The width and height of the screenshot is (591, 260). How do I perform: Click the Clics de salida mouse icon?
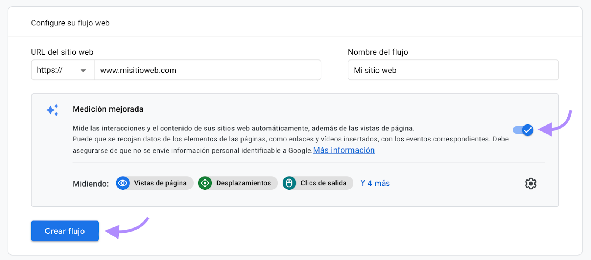(x=289, y=183)
